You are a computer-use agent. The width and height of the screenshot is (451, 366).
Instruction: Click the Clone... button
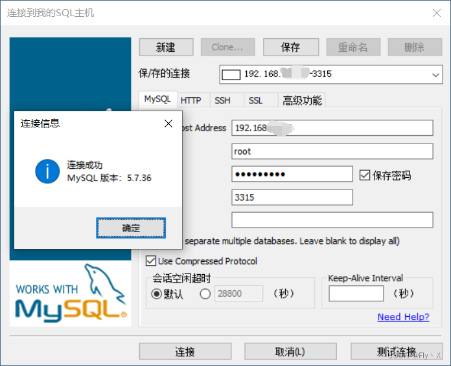pyautogui.click(x=228, y=47)
